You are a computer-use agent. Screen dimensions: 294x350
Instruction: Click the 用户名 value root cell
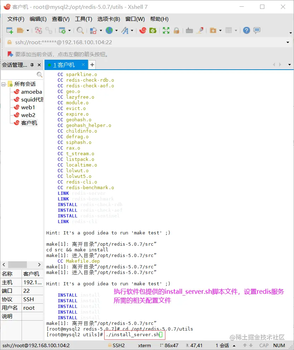click(x=33, y=308)
